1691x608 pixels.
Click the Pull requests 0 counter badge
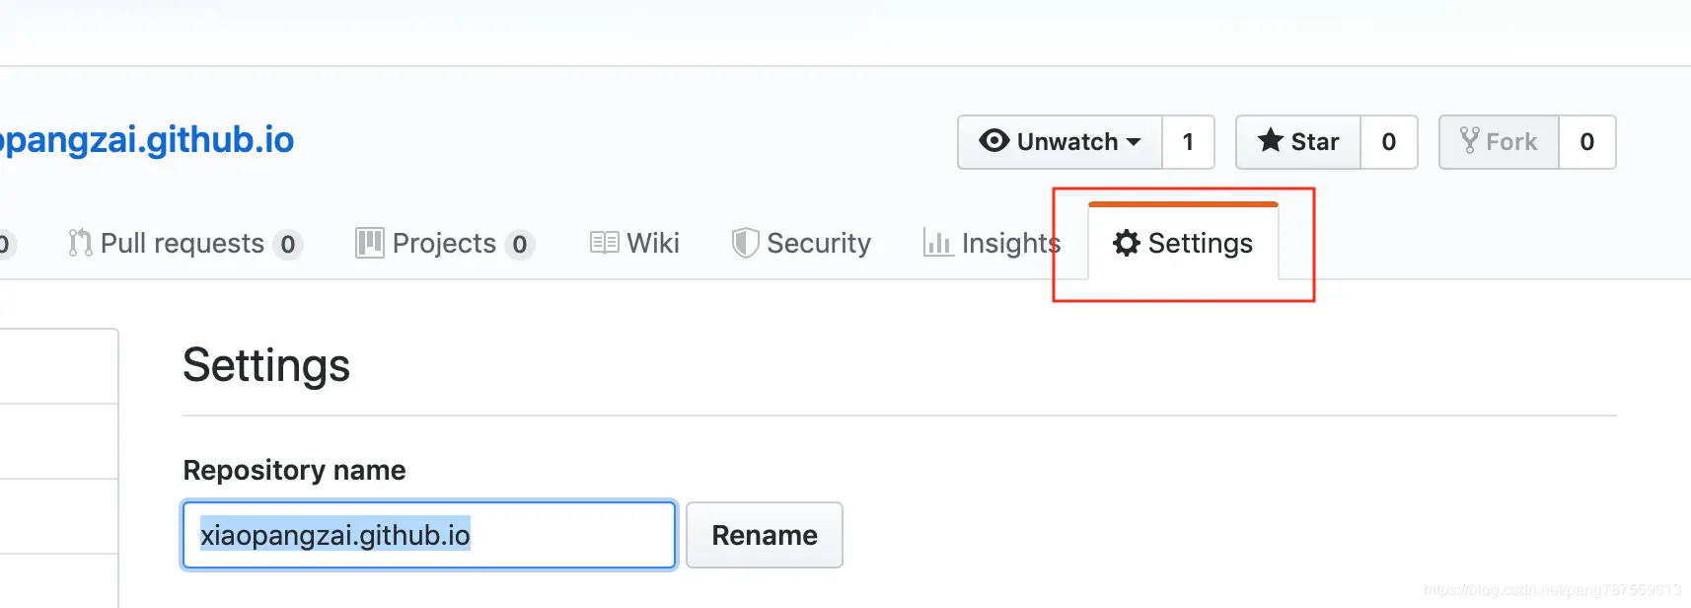click(287, 244)
